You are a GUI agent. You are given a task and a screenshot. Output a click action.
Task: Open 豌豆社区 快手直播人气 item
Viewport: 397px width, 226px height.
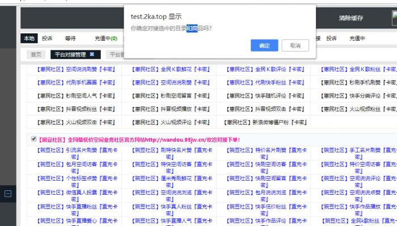pos(172,222)
